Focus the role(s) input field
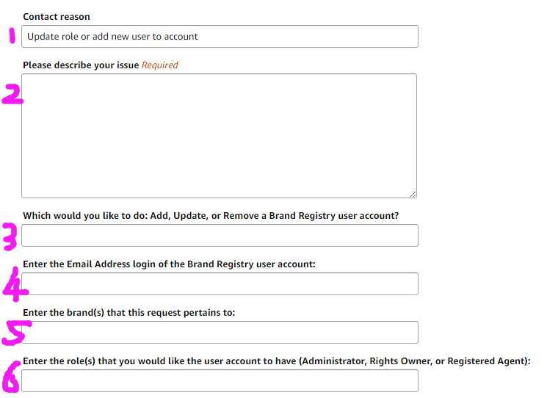Viewport: 558px width, 398px height. 220,380
